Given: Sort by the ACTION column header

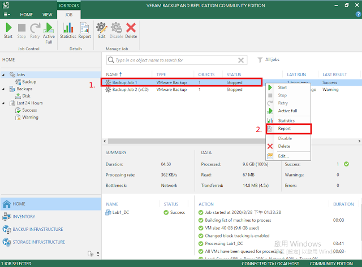Looking at the screenshot, I should [206, 204].
